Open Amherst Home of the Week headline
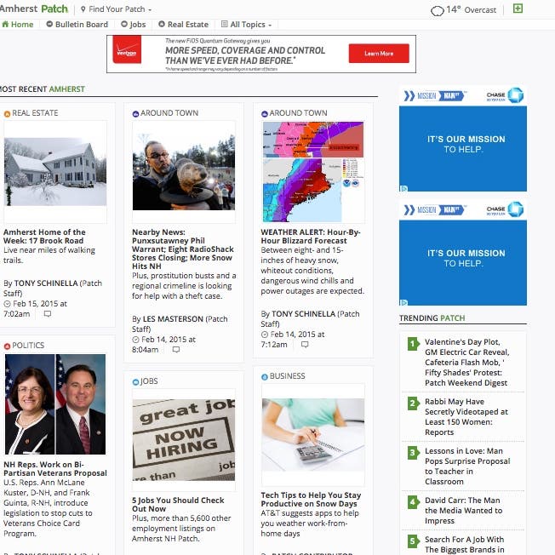This screenshot has width=555, height=555. point(44,237)
